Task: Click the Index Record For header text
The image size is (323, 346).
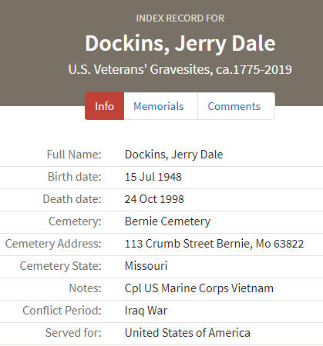Action: 180,18
